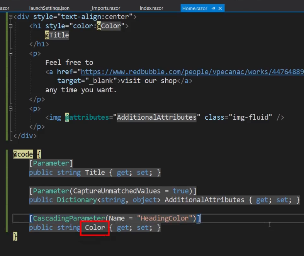
Task: Click CaptureUnmatchedValues in Parameter attribute
Action: coord(117,191)
